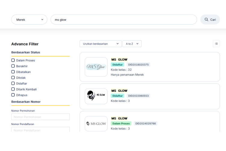Screen dimensions: 226x151
Task: Click the Nomor Pendaftaran input field
Action: click(x=40, y=130)
